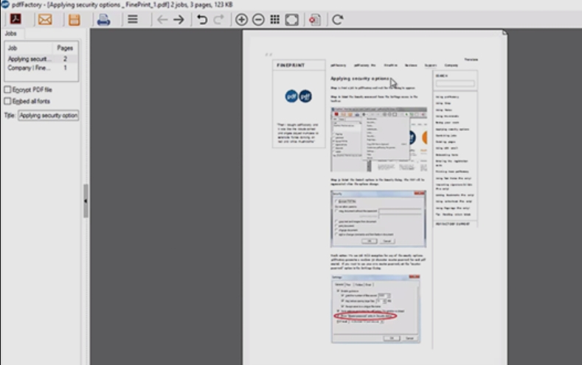
Task: Click the Adobe PDF view icon
Action: click(x=15, y=19)
